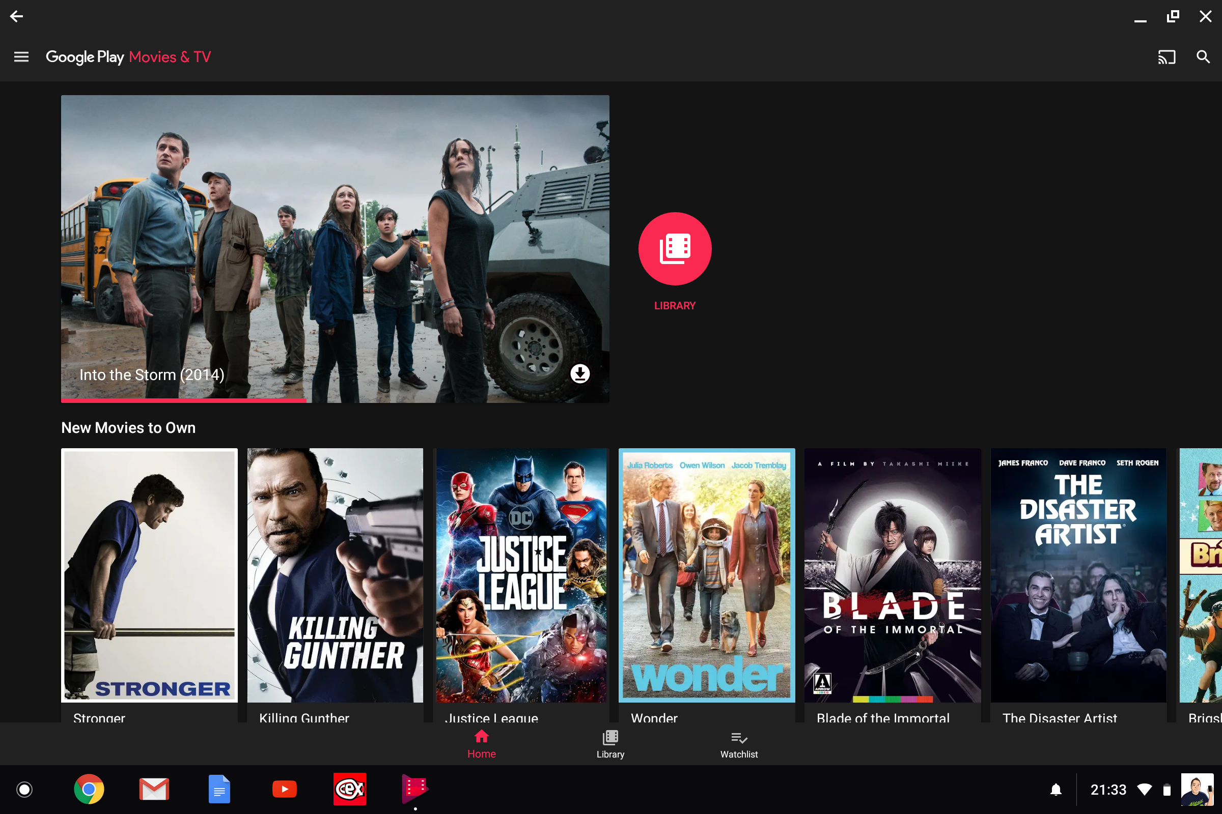Open the notifications bell icon
The width and height of the screenshot is (1222, 814).
(x=1056, y=790)
